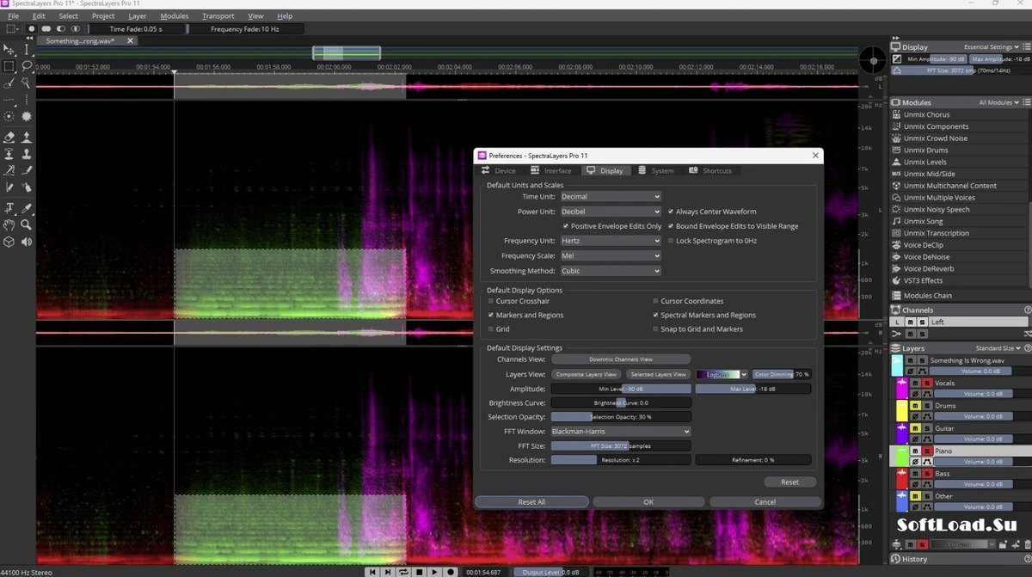Open help for the Layers panel

coord(1028,348)
